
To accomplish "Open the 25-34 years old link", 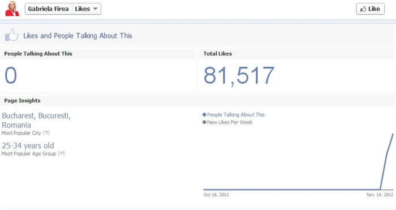I will point(28,145).
